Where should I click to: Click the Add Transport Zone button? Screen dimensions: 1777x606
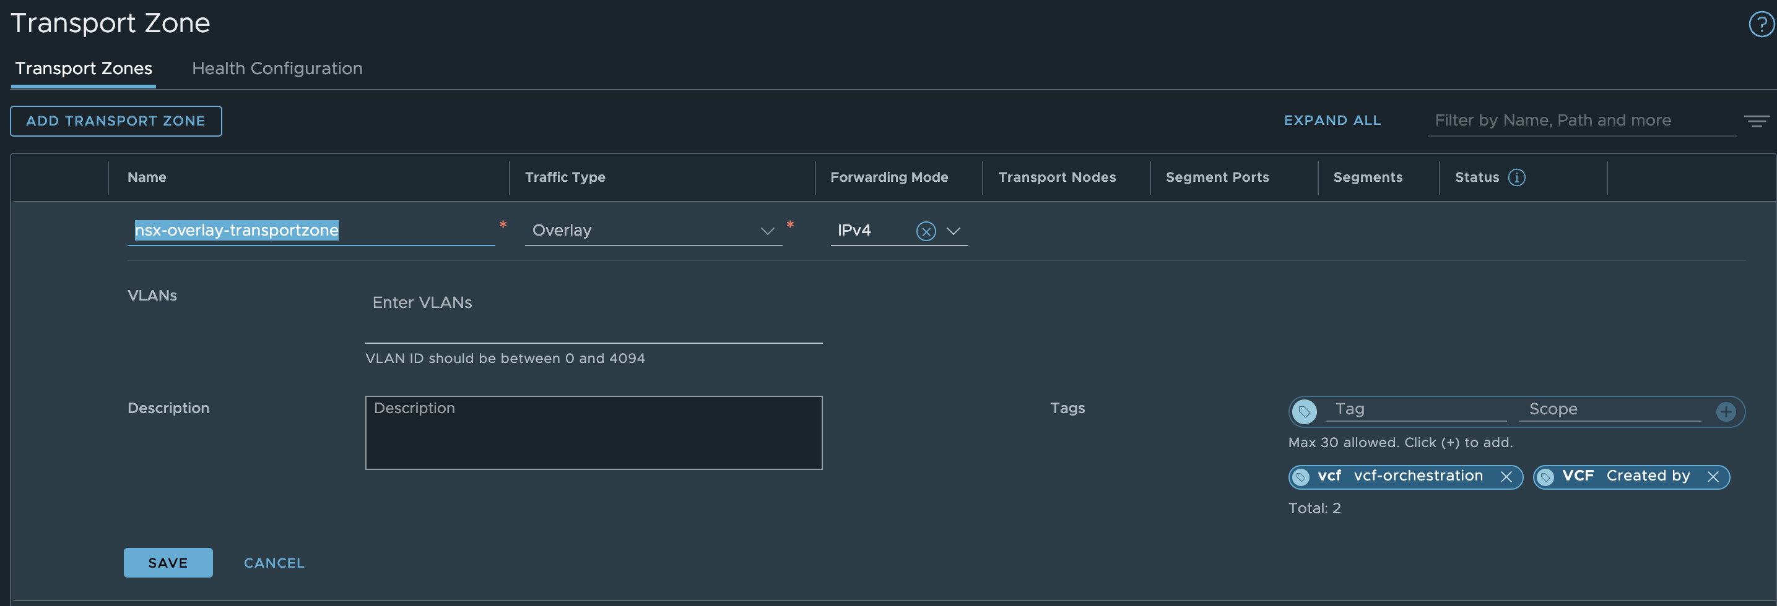[116, 121]
